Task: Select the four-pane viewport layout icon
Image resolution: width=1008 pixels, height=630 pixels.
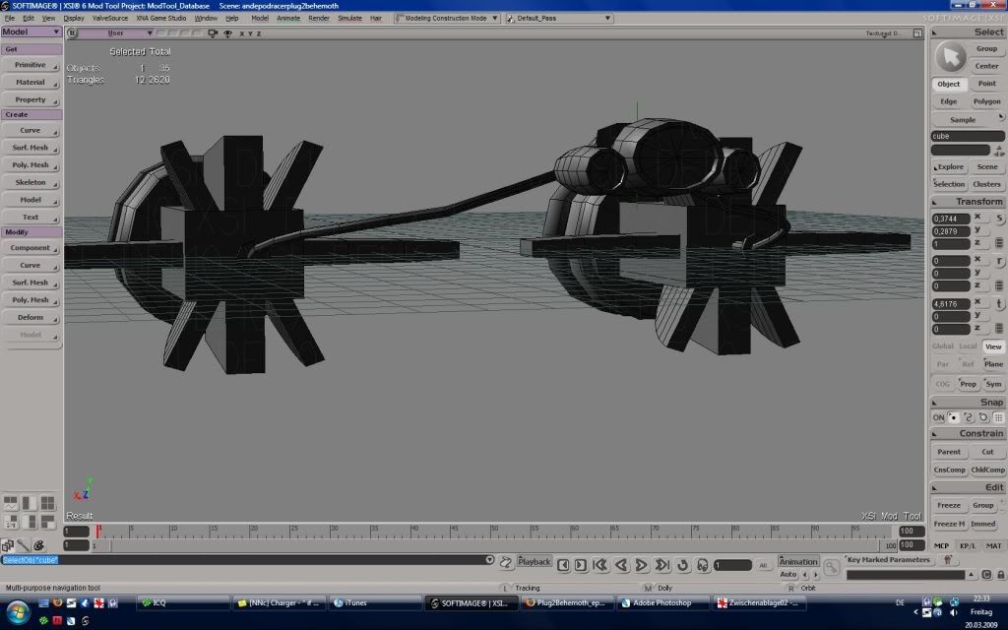Action: pos(47,503)
